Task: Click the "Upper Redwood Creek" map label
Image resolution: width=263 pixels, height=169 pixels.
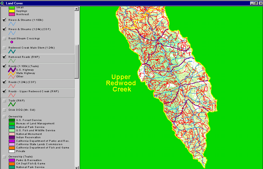Action: [x=121, y=83]
